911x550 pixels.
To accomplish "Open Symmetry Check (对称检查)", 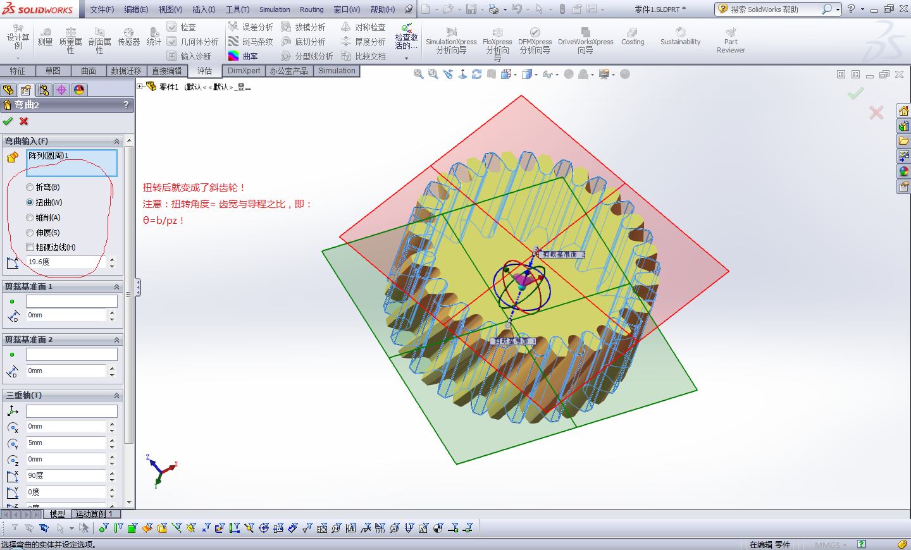I will pos(363,27).
